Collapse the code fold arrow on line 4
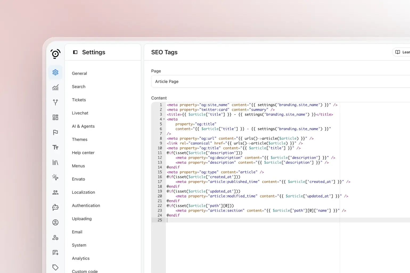The image size is (410, 273). click(164, 119)
